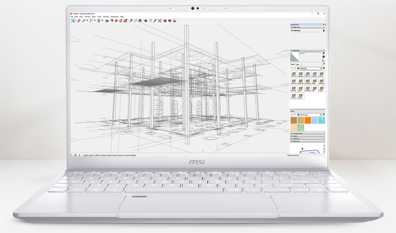Switch to the Edit tab in Materials

298,64
